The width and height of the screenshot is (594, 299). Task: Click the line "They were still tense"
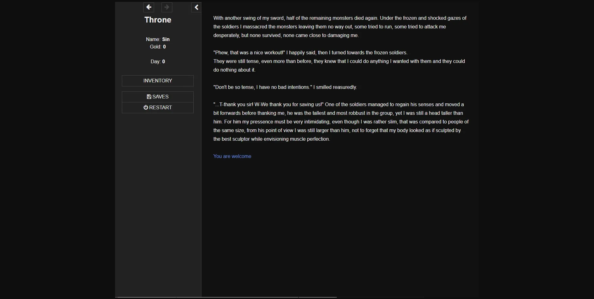point(339,61)
